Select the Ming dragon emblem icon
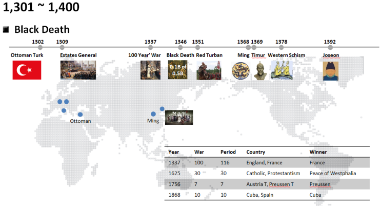Viewport: 381px width, 206px height. click(x=240, y=70)
